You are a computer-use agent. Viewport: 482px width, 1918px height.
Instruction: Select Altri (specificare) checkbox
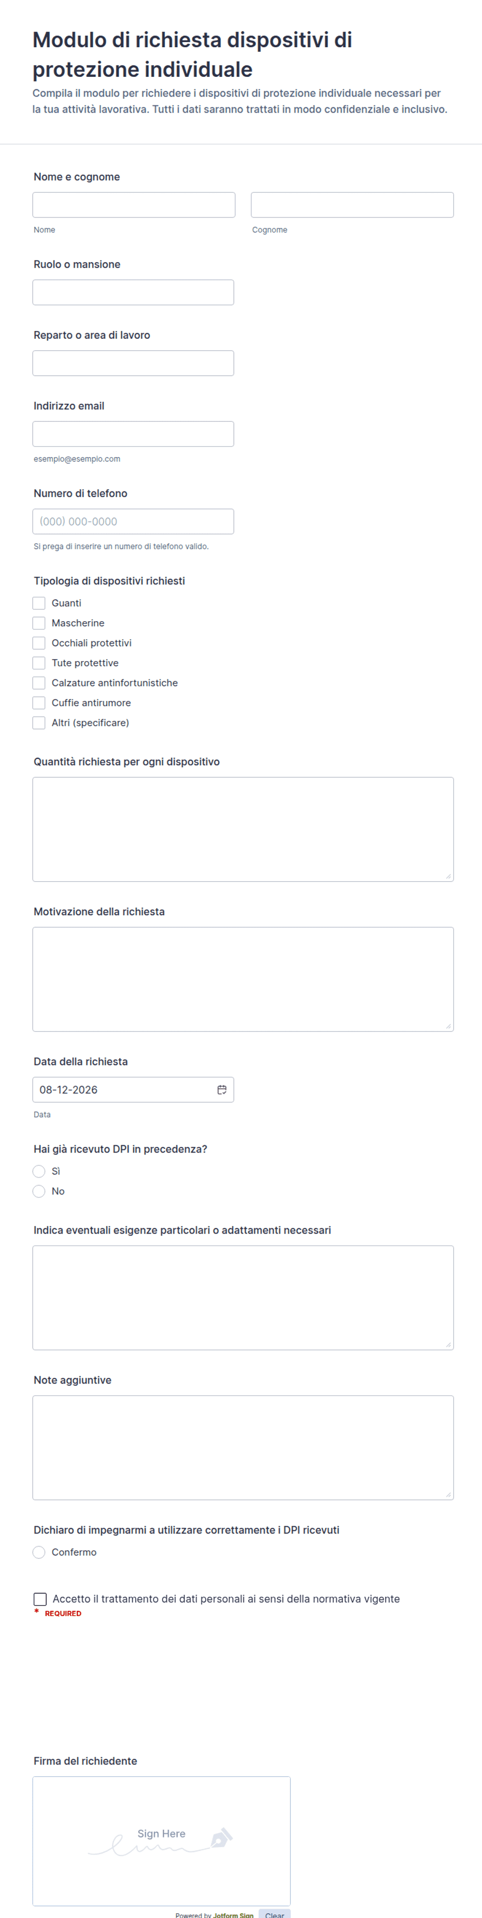39,723
